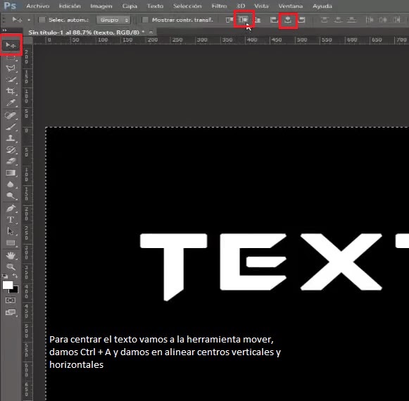Open the Texto menu
Viewport: 409px width, 401px height.
tap(155, 6)
